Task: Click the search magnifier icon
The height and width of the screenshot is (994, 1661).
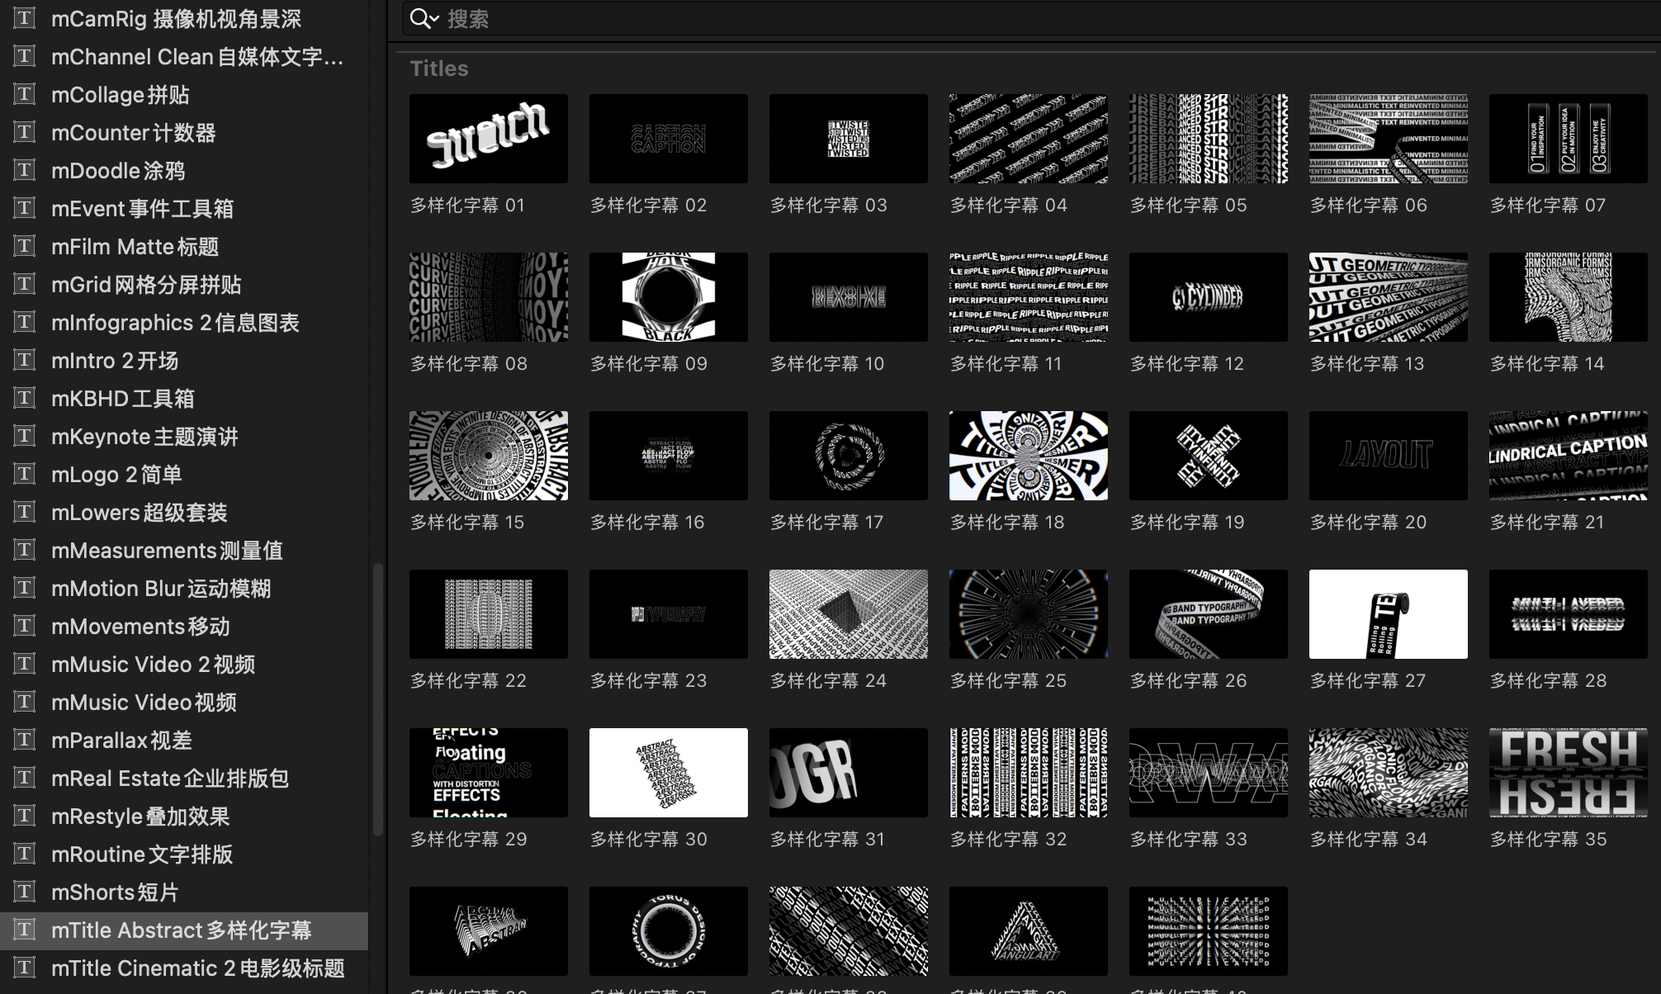Action: pos(420,18)
